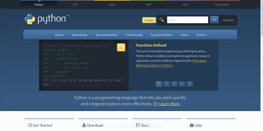Open the Python top tab
The width and height of the screenshot is (263, 131).
tap(39, 5)
